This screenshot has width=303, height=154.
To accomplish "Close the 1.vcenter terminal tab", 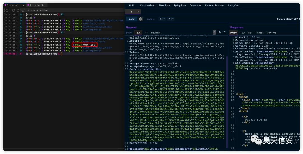I will 24,5.
